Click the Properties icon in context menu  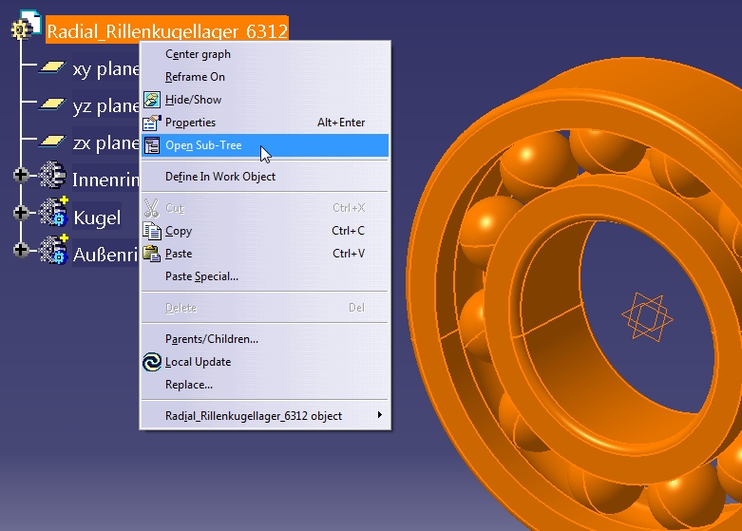[x=152, y=123]
